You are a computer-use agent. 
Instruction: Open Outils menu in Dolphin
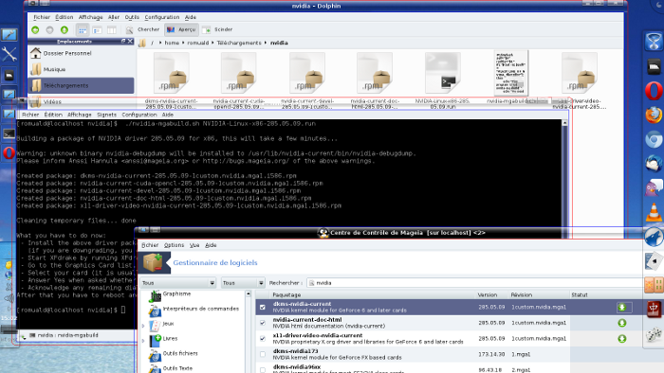[x=132, y=17]
